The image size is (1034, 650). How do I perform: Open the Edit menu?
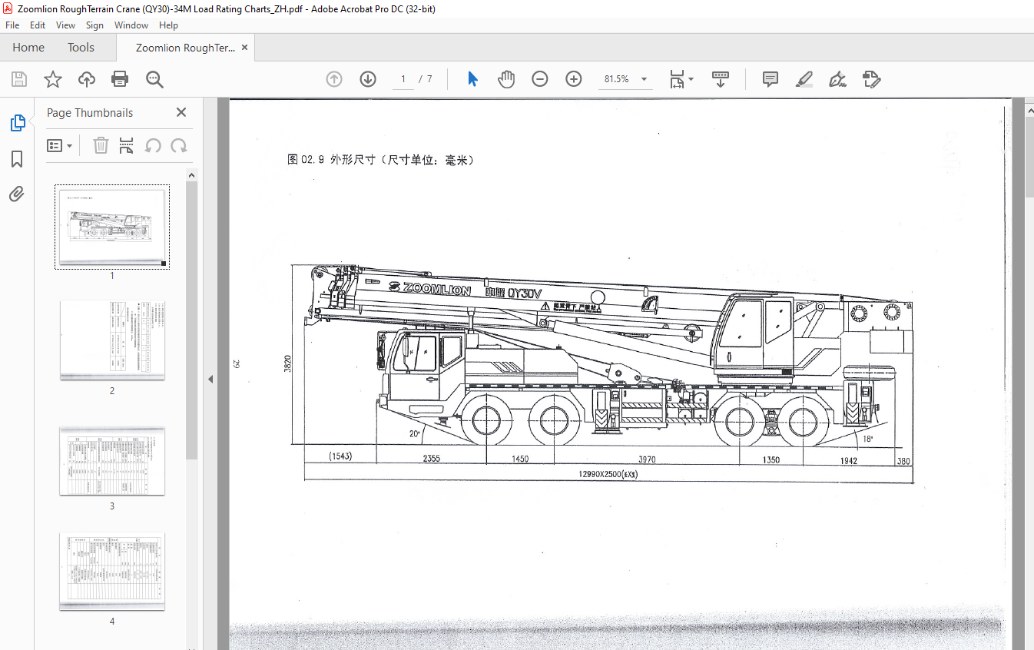38,25
